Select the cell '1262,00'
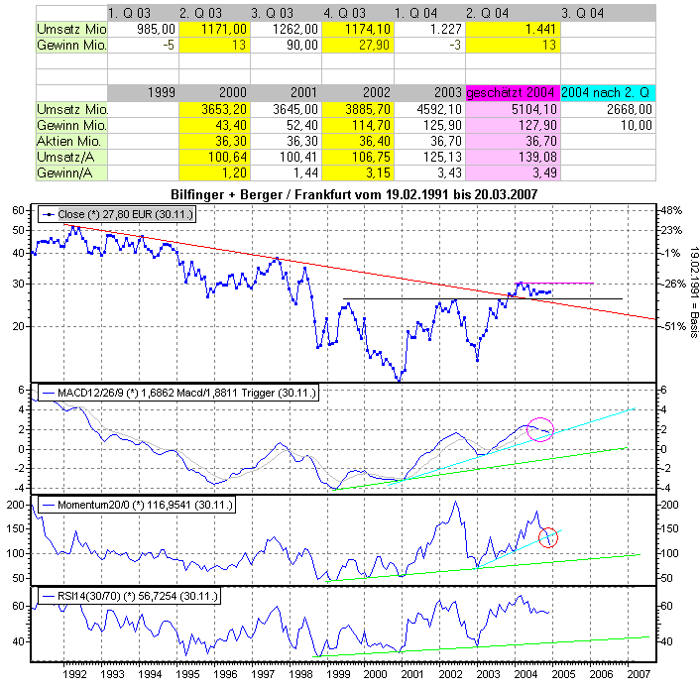Viewport: 699px width, 690px height. tap(286, 29)
